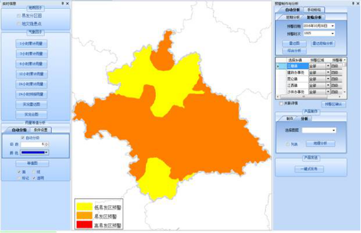Show the 1小时累计雨量 layer
Screen dimensions: 361x233
[32, 44]
